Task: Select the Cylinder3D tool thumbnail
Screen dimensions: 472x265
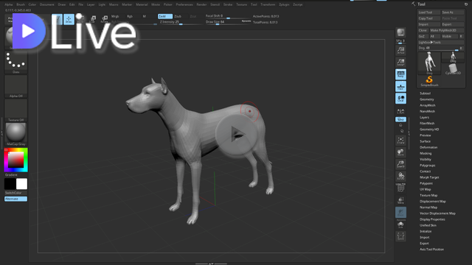Action: (453, 69)
